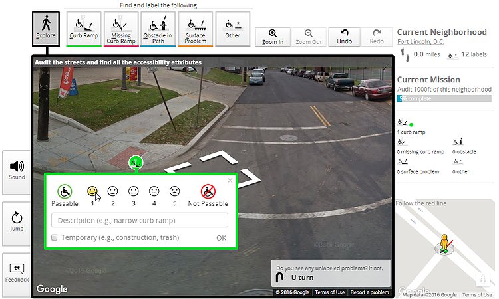Focus the Description text field

coord(140,220)
